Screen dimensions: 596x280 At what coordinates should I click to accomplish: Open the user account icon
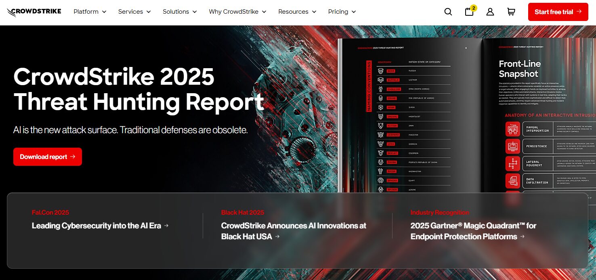[490, 12]
